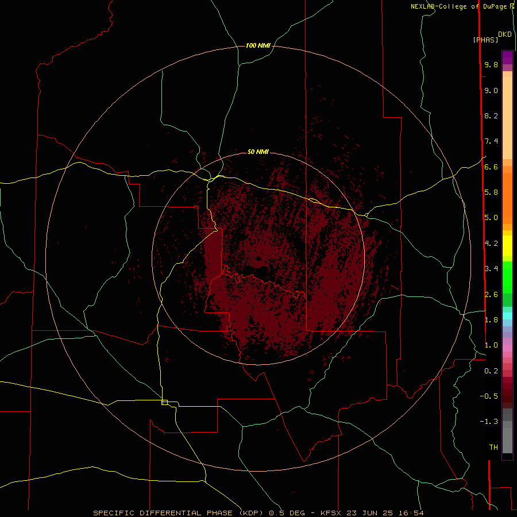
Task: Click the "TH" threshold label on the scale
Action: point(493,447)
